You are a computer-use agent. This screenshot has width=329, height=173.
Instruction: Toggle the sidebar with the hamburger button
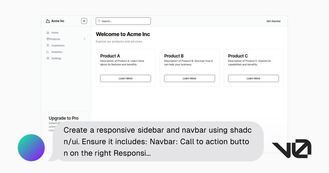pyautogui.click(x=84, y=21)
